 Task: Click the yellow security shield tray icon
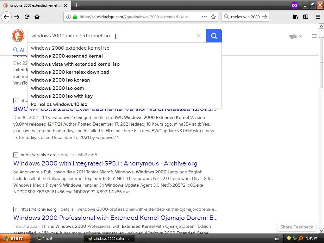[x=289, y=239]
